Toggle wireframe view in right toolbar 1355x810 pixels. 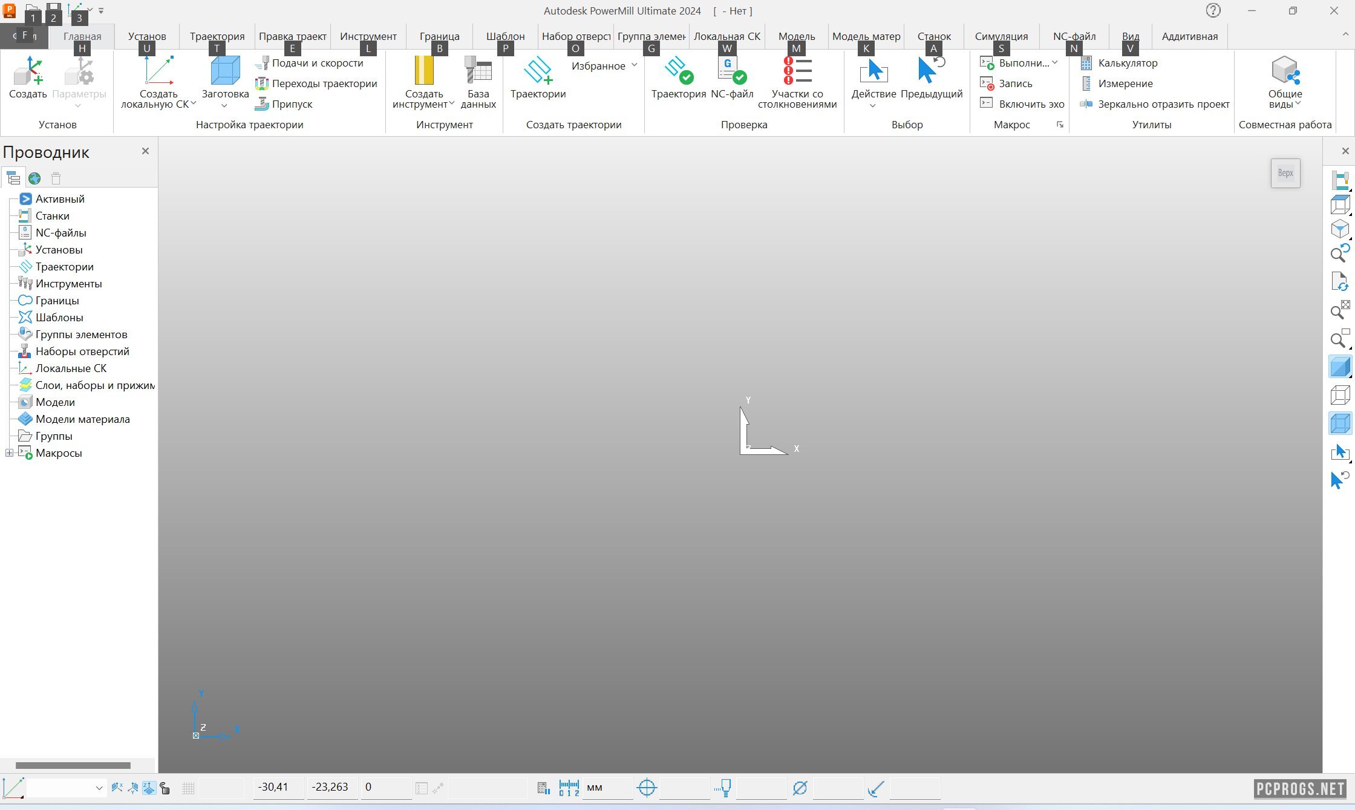click(x=1340, y=395)
